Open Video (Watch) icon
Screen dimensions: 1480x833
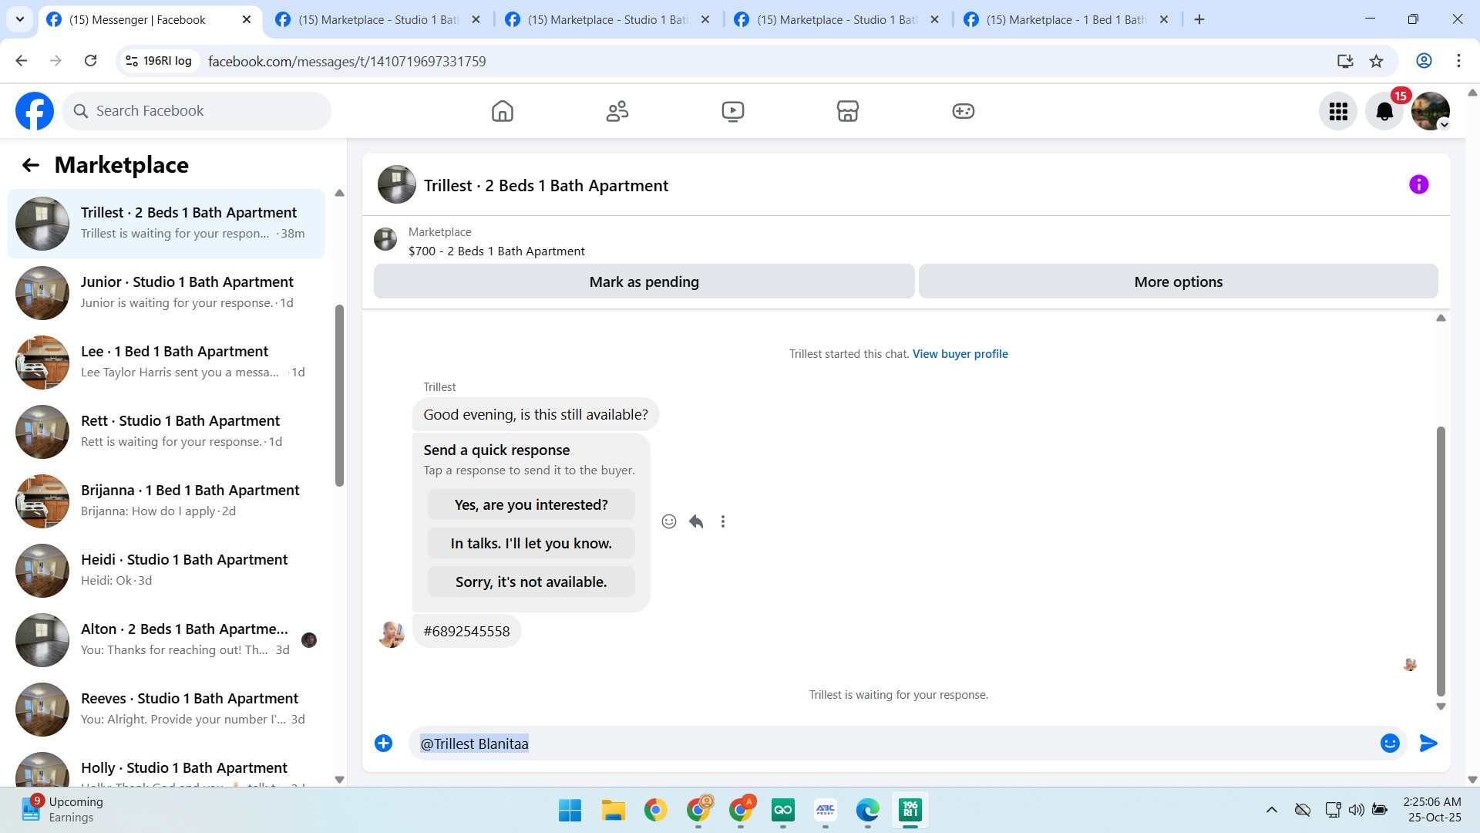point(732,111)
